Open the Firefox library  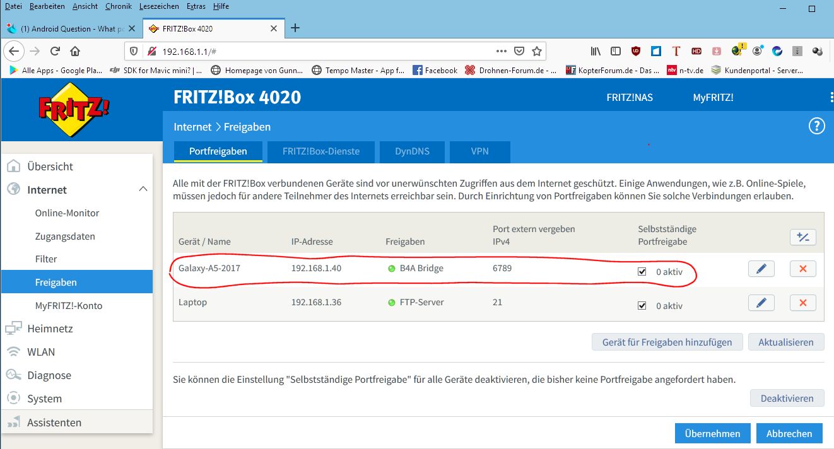click(x=596, y=51)
